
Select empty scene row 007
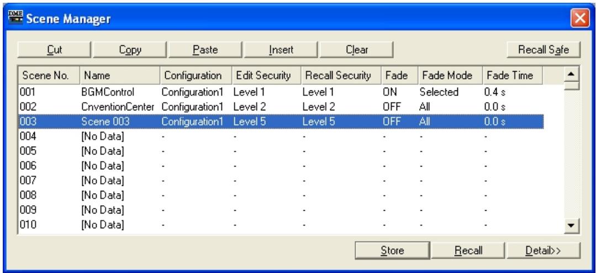pos(281,181)
